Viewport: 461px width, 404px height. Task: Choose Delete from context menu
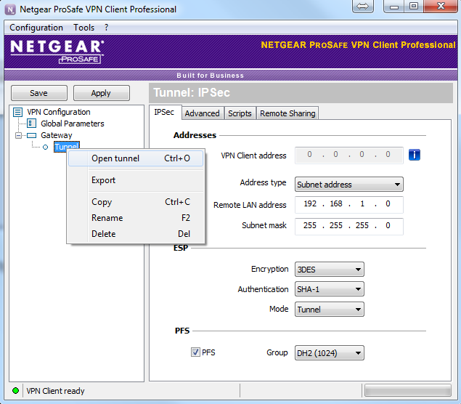coord(136,234)
